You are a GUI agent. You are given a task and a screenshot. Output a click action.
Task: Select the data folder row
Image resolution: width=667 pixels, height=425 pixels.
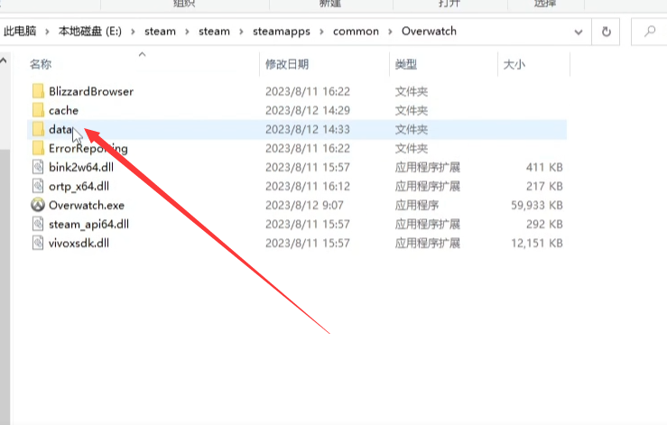point(297,129)
